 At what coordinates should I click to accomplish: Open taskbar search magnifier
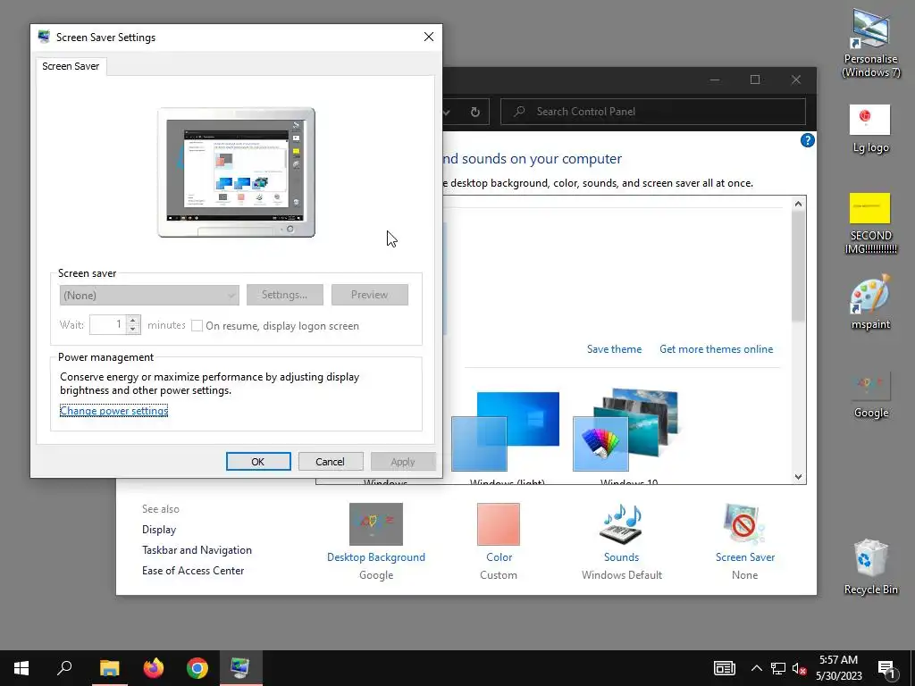[64, 668]
